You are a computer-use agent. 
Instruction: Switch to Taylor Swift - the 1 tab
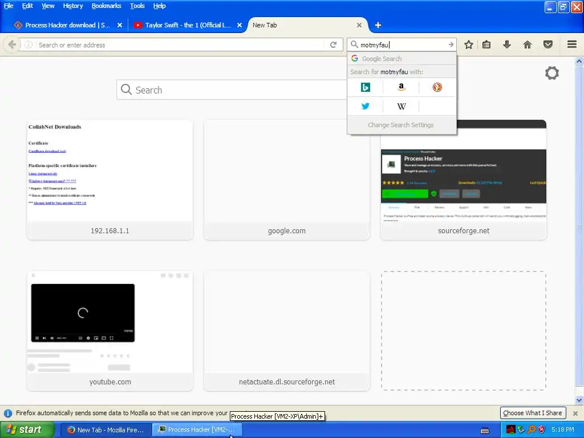coord(188,25)
